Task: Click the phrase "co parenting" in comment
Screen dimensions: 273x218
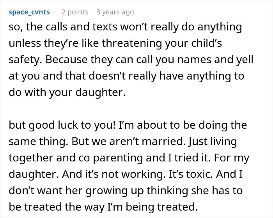Action: [111, 158]
